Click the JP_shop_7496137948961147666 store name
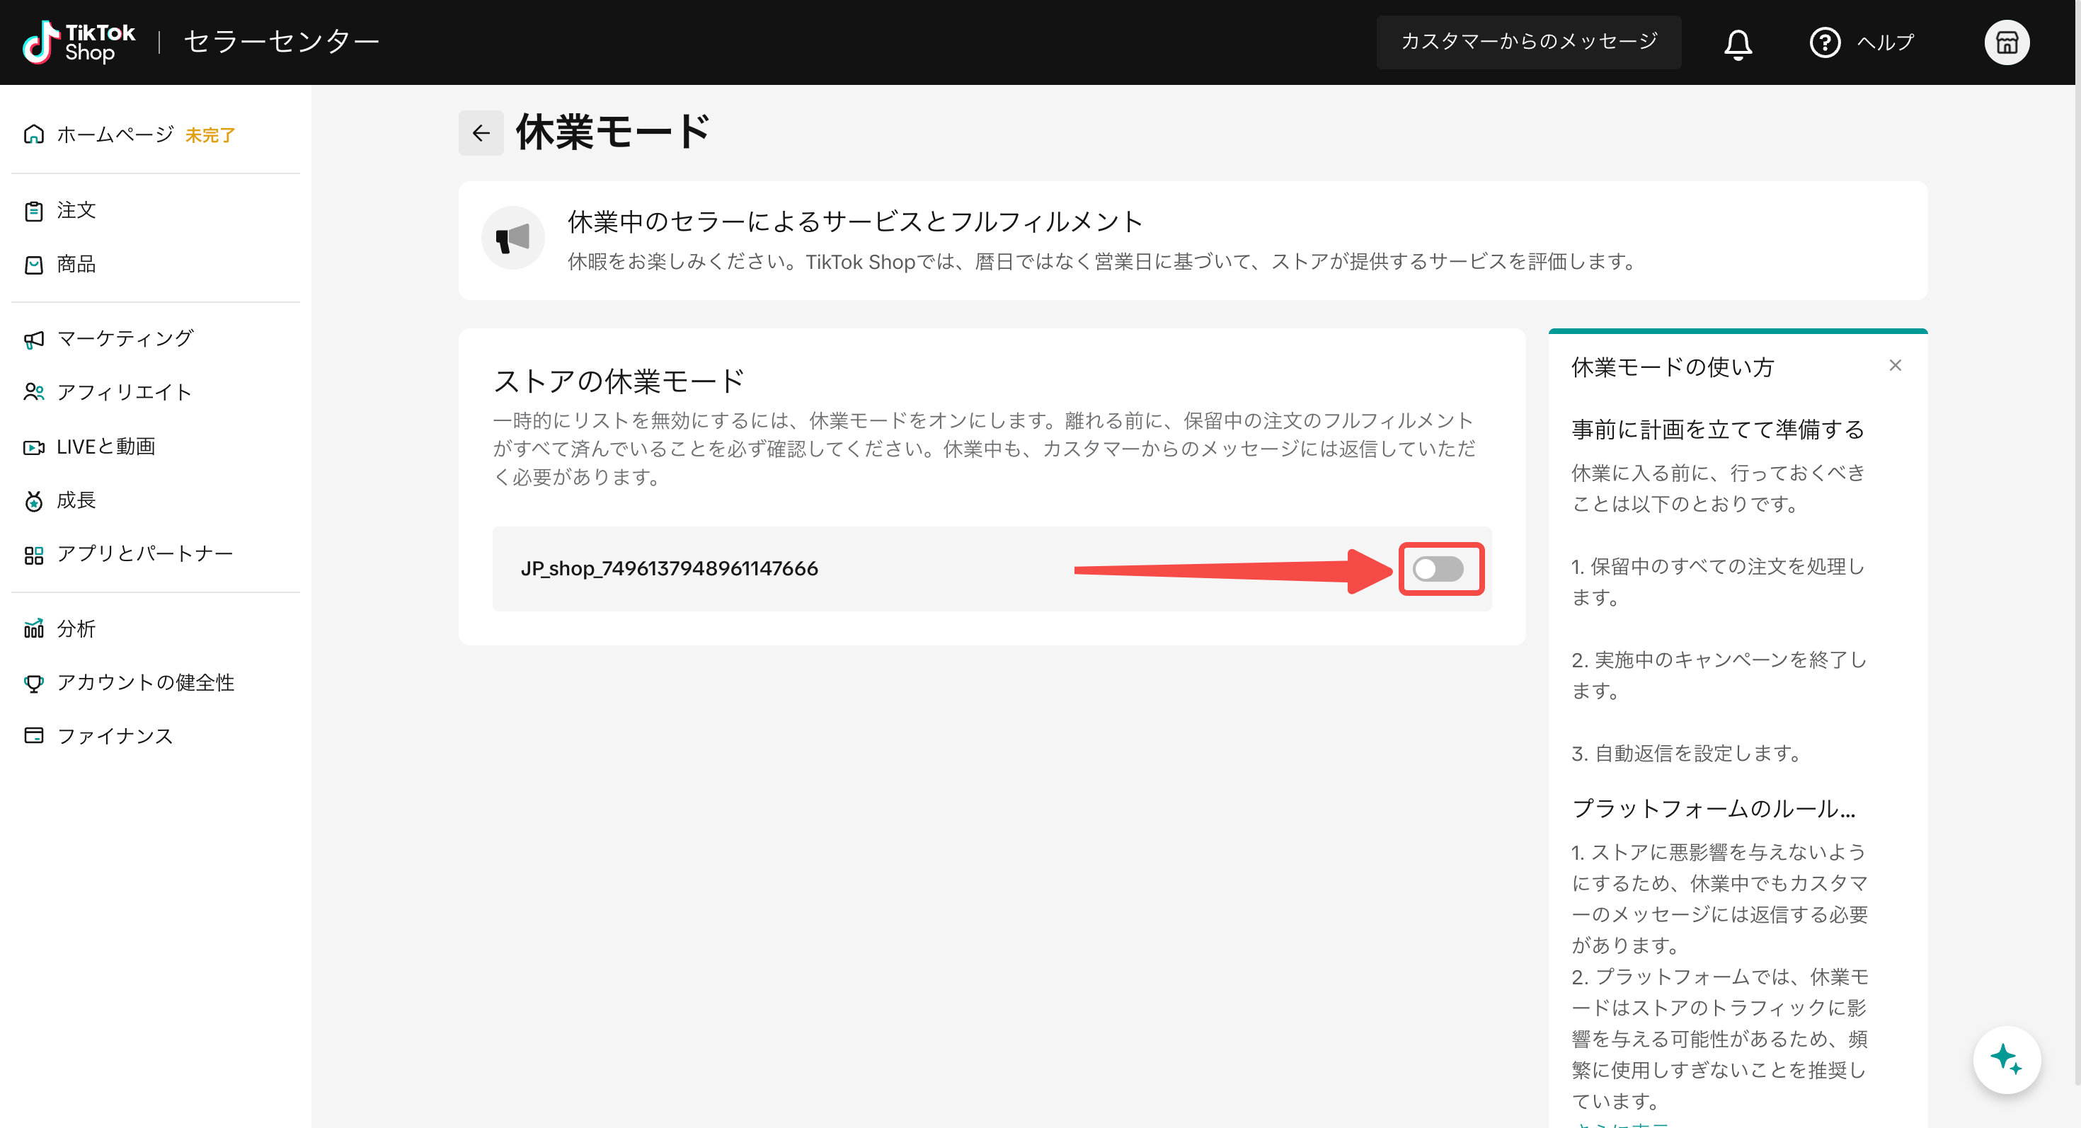 click(669, 568)
